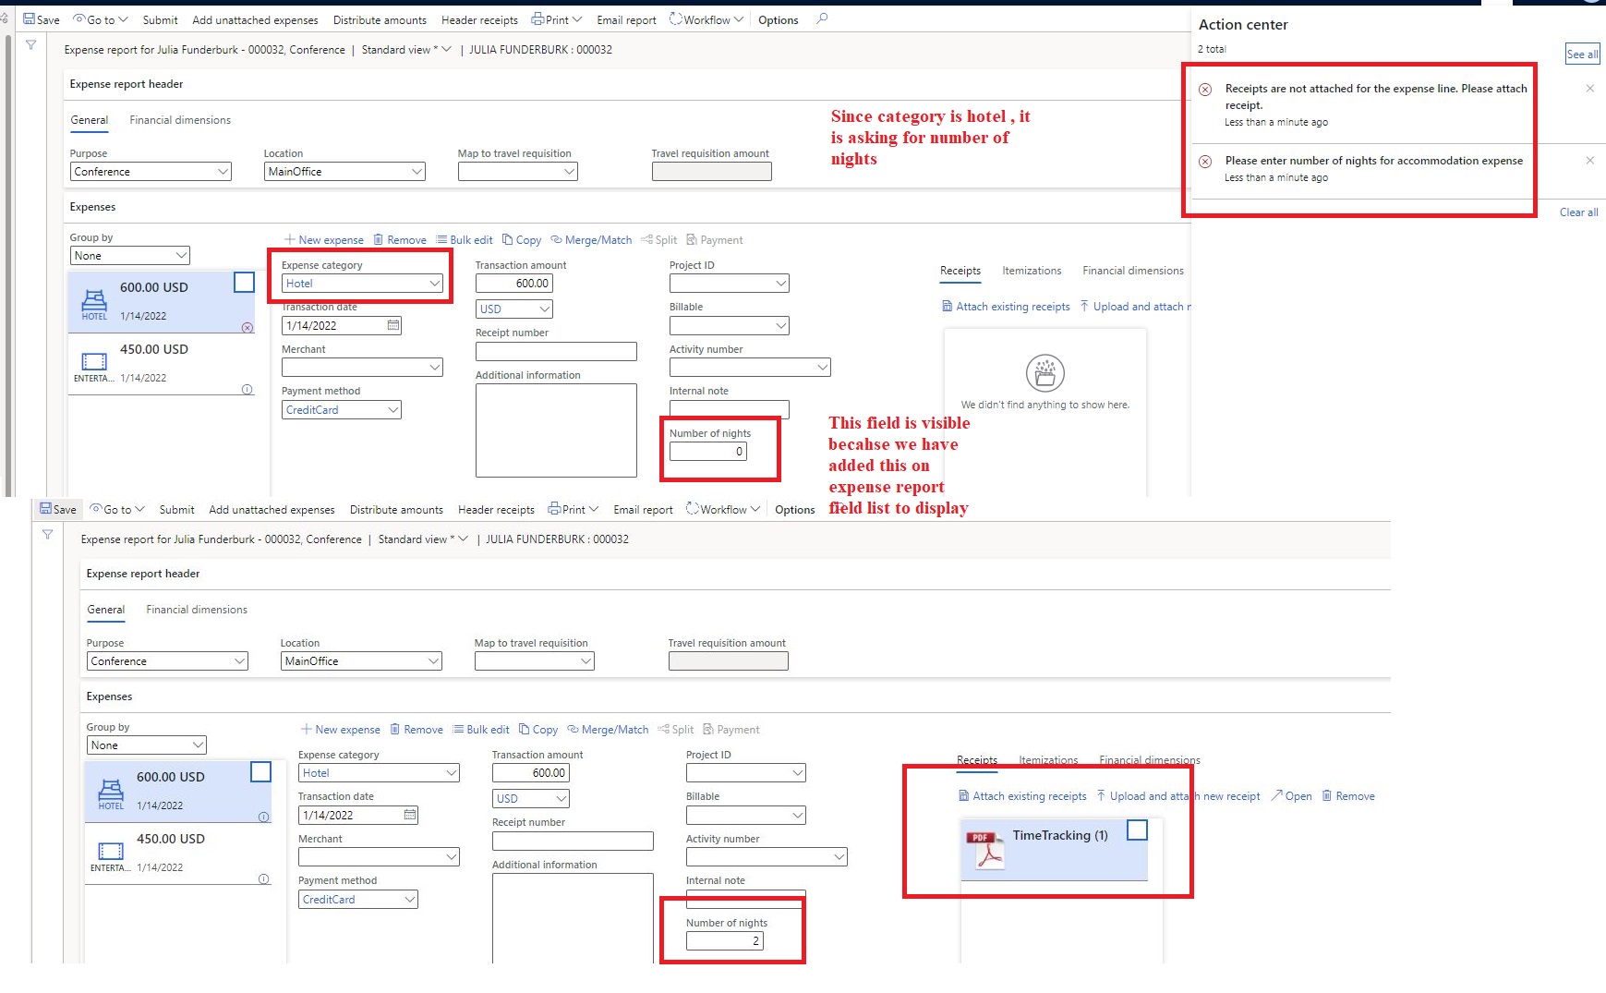The image size is (1606, 993).
Task: Dismiss the receipts not attached notification
Action: (1590, 89)
